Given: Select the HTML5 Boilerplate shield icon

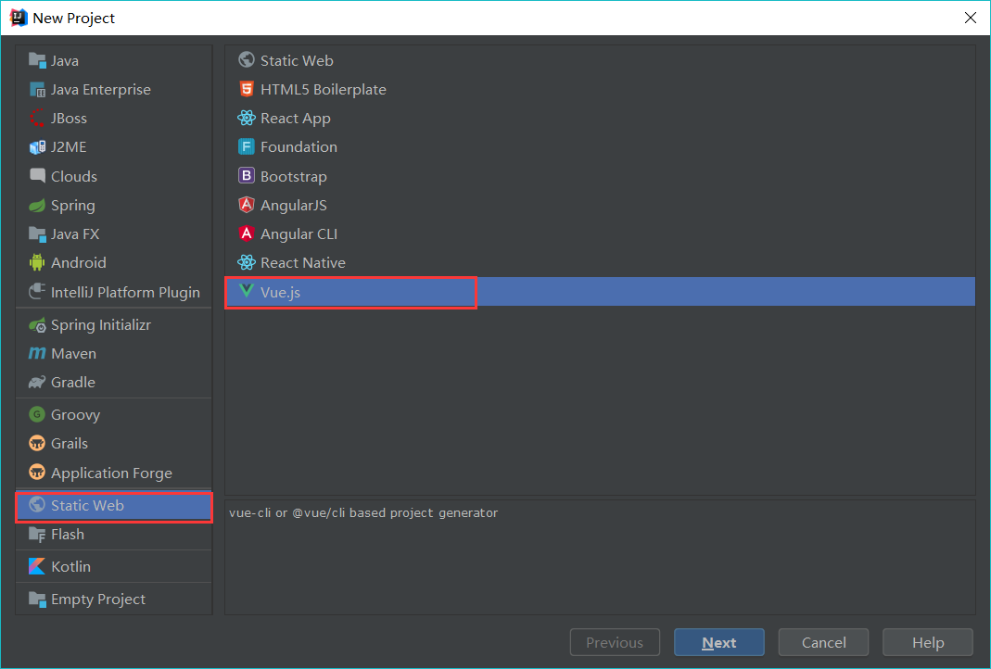Looking at the screenshot, I should pyautogui.click(x=247, y=89).
